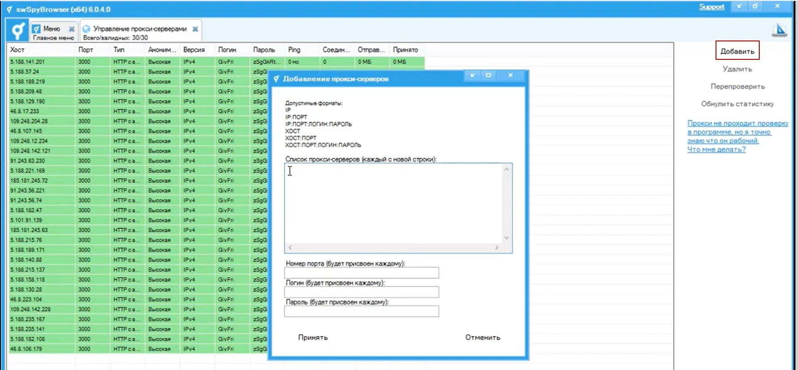Select the host row 109.248.142.121
Image resolution: width=798 pixels, height=370 pixels.
(138, 151)
